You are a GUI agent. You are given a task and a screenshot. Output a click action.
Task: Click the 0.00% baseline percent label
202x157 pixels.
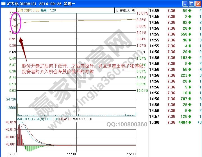[x=141, y=52]
